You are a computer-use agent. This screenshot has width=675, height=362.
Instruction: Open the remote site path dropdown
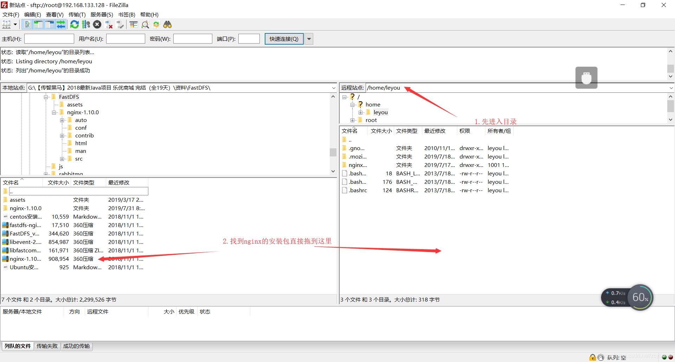pos(671,88)
